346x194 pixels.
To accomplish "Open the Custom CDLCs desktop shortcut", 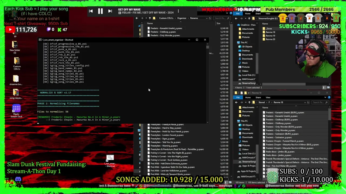I will tap(17, 63).
